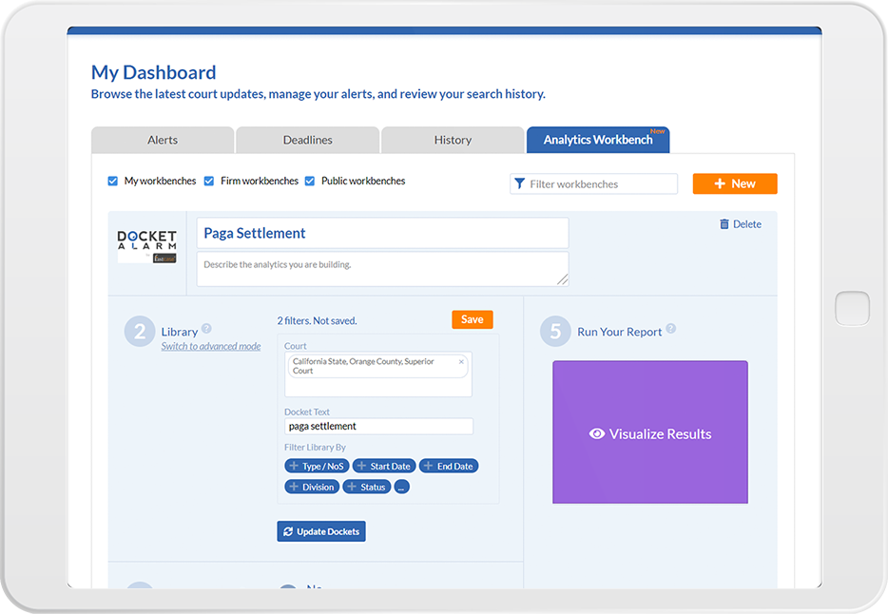888x614 pixels.
Task: Remove the California Superior Court filter tag
Action: 461,362
